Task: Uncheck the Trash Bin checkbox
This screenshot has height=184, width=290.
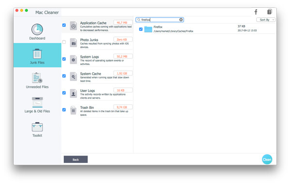Action: (x=64, y=110)
